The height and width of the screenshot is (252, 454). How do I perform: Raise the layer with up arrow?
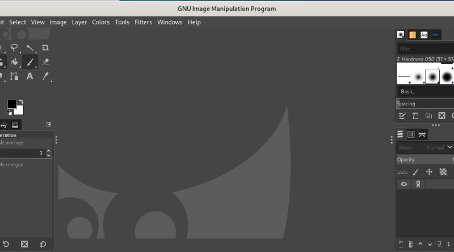point(420,245)
